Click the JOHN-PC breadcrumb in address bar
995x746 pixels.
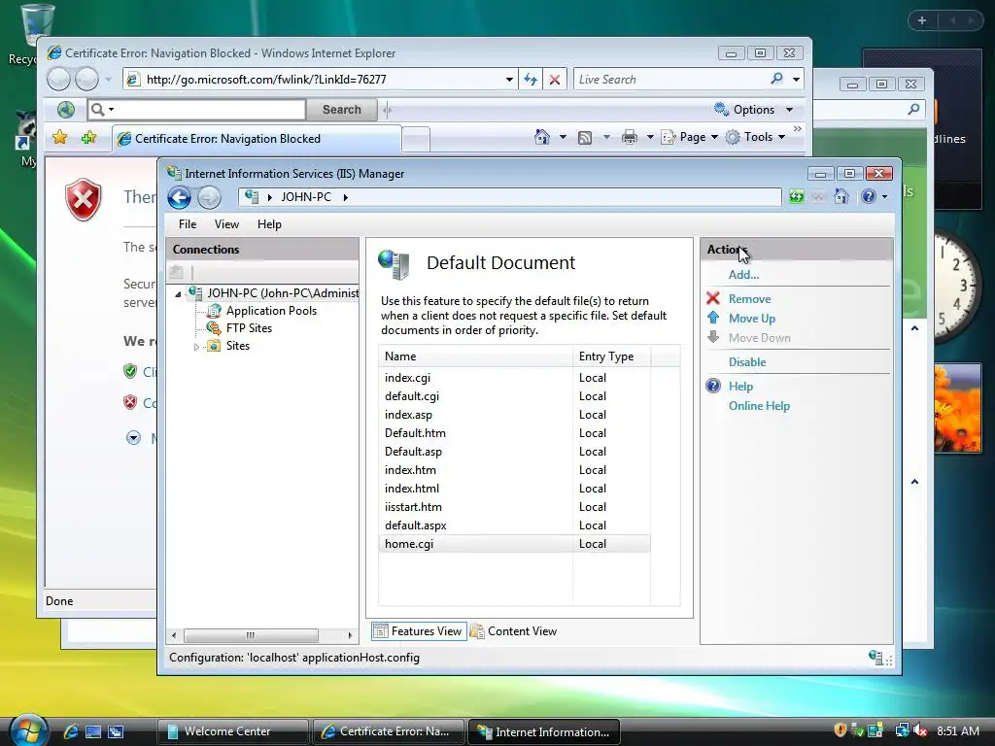tap(306, 197)
